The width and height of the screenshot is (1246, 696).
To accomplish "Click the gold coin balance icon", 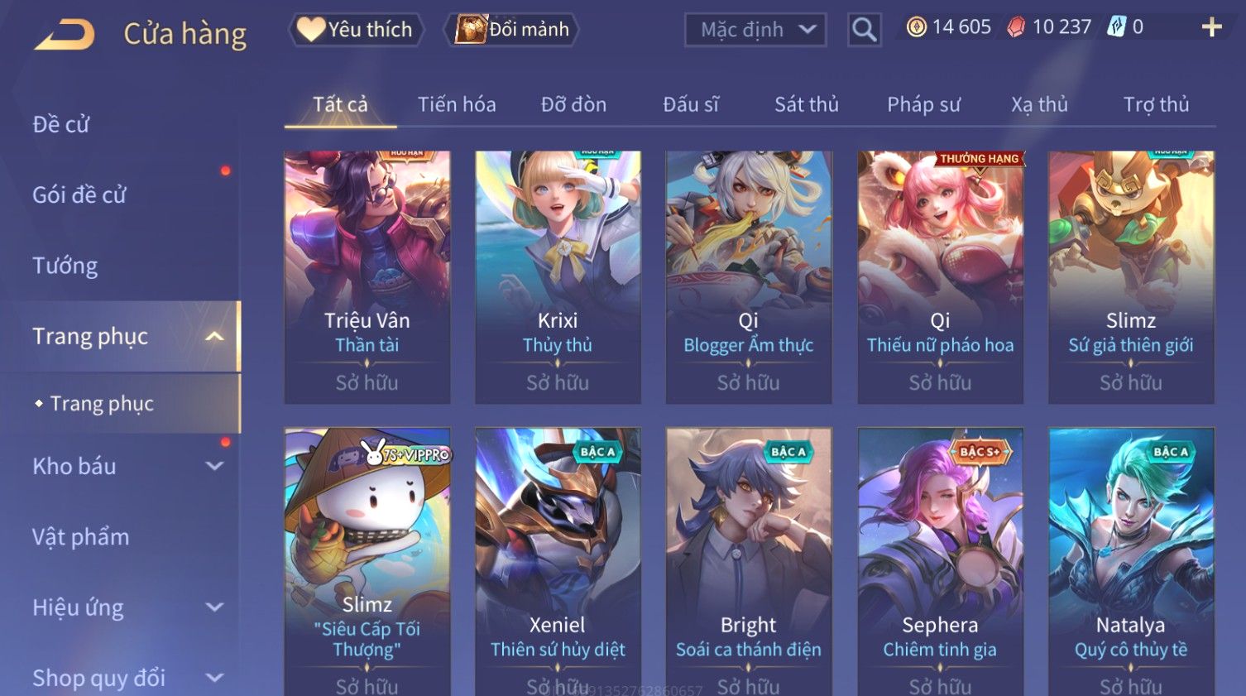I will pyautogui.click(x=917, y=27).
